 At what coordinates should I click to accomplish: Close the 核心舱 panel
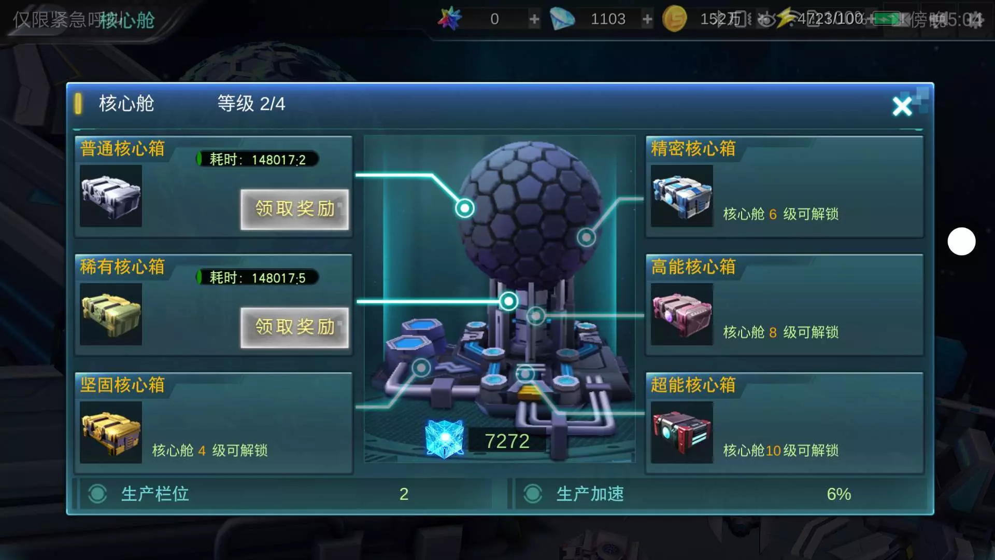click(902, 106)
